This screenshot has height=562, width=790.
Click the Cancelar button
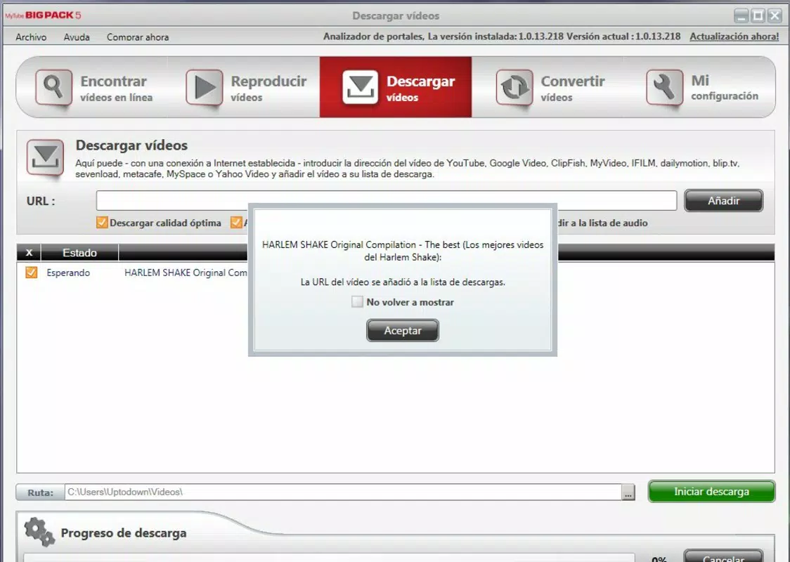click(723, 556)
